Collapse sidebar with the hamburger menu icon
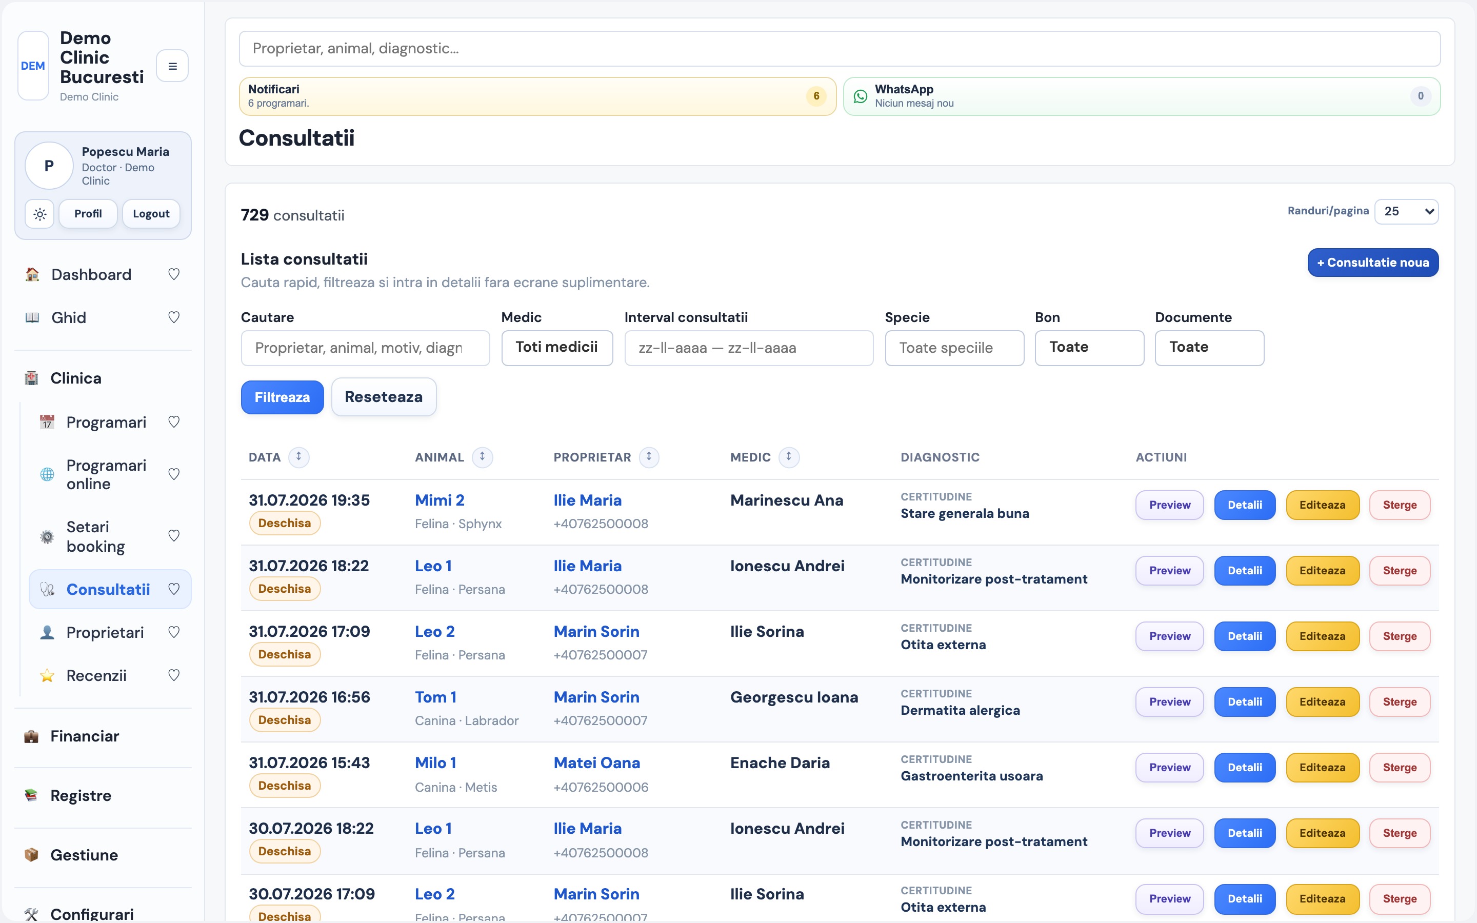The image size is (1477, 923). pyautogui.click(x=172, y=66)
